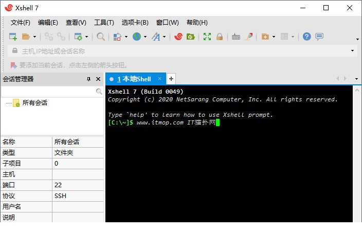Launch Xftp via the green toolbar icon

tap(191, 37)
